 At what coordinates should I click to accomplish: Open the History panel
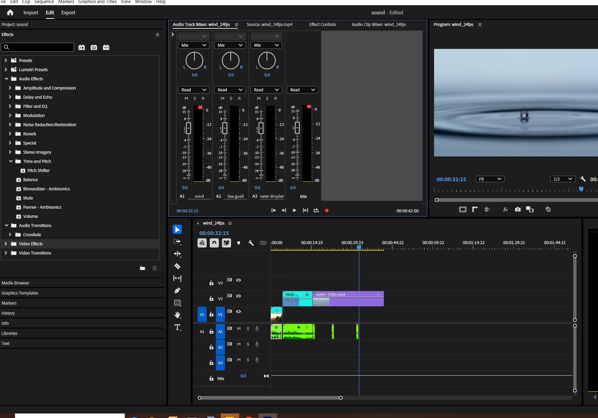tap(8, 313)
